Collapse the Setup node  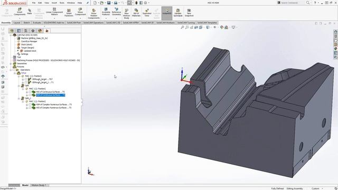(x=15, y=73)
